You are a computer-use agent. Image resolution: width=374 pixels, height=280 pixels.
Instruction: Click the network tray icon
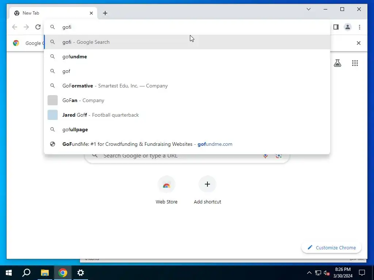click(318, 273)
